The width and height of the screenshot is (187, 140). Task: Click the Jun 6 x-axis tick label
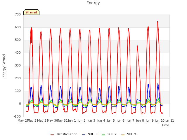120,120
